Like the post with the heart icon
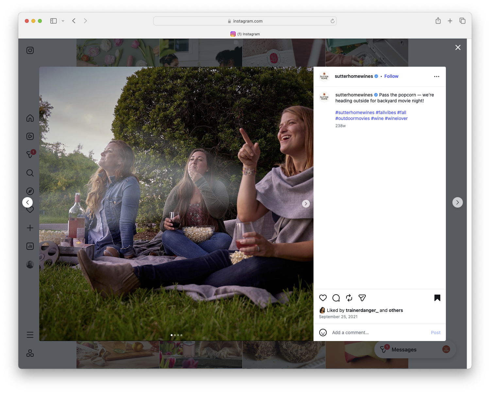 tap(323, 298)
